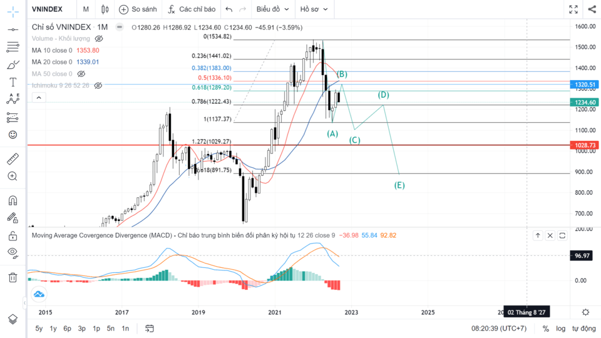Open the object tree layers icon

13,319
